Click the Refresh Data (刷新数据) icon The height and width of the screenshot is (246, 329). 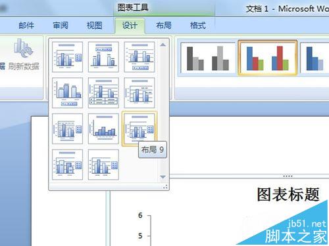(23, 48)
